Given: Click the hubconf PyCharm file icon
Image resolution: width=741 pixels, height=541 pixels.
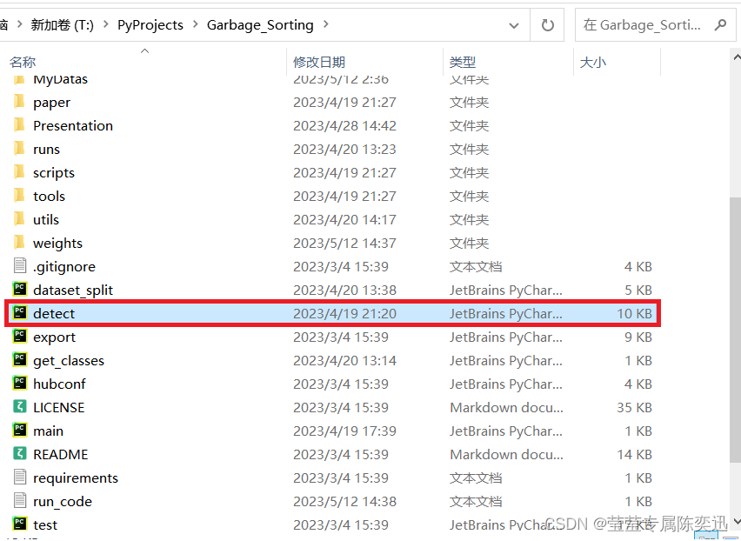Looking at the screenshot, I should [x=20, y=384].
